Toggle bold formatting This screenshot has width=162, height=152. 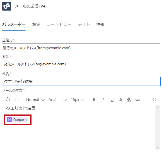point(94,99)
